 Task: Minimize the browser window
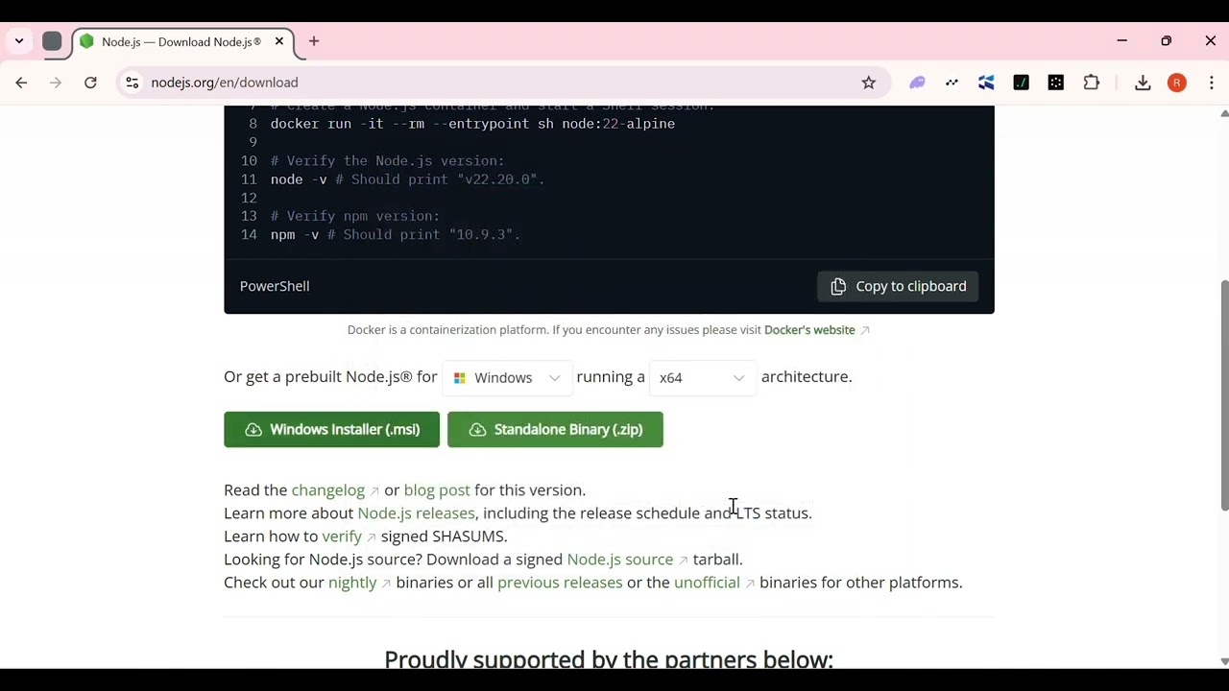click(x=1121, y=41)
